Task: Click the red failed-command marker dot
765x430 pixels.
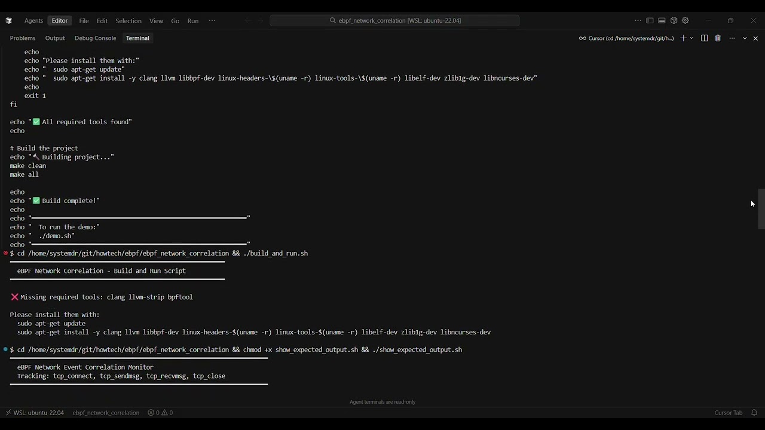Action: (5, 253)
